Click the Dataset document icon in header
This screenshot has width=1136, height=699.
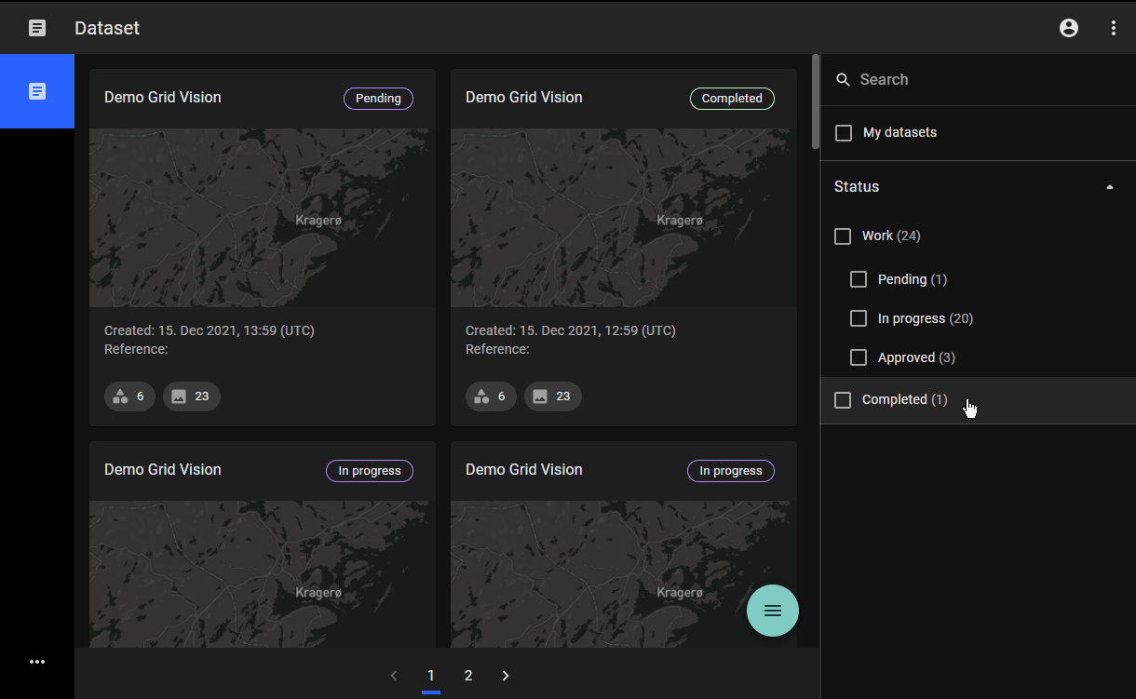pos(37,28)
